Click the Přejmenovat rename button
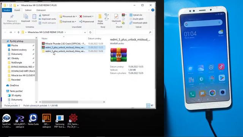The width and height of the screenshot is (243, 137). pos(87,22)
